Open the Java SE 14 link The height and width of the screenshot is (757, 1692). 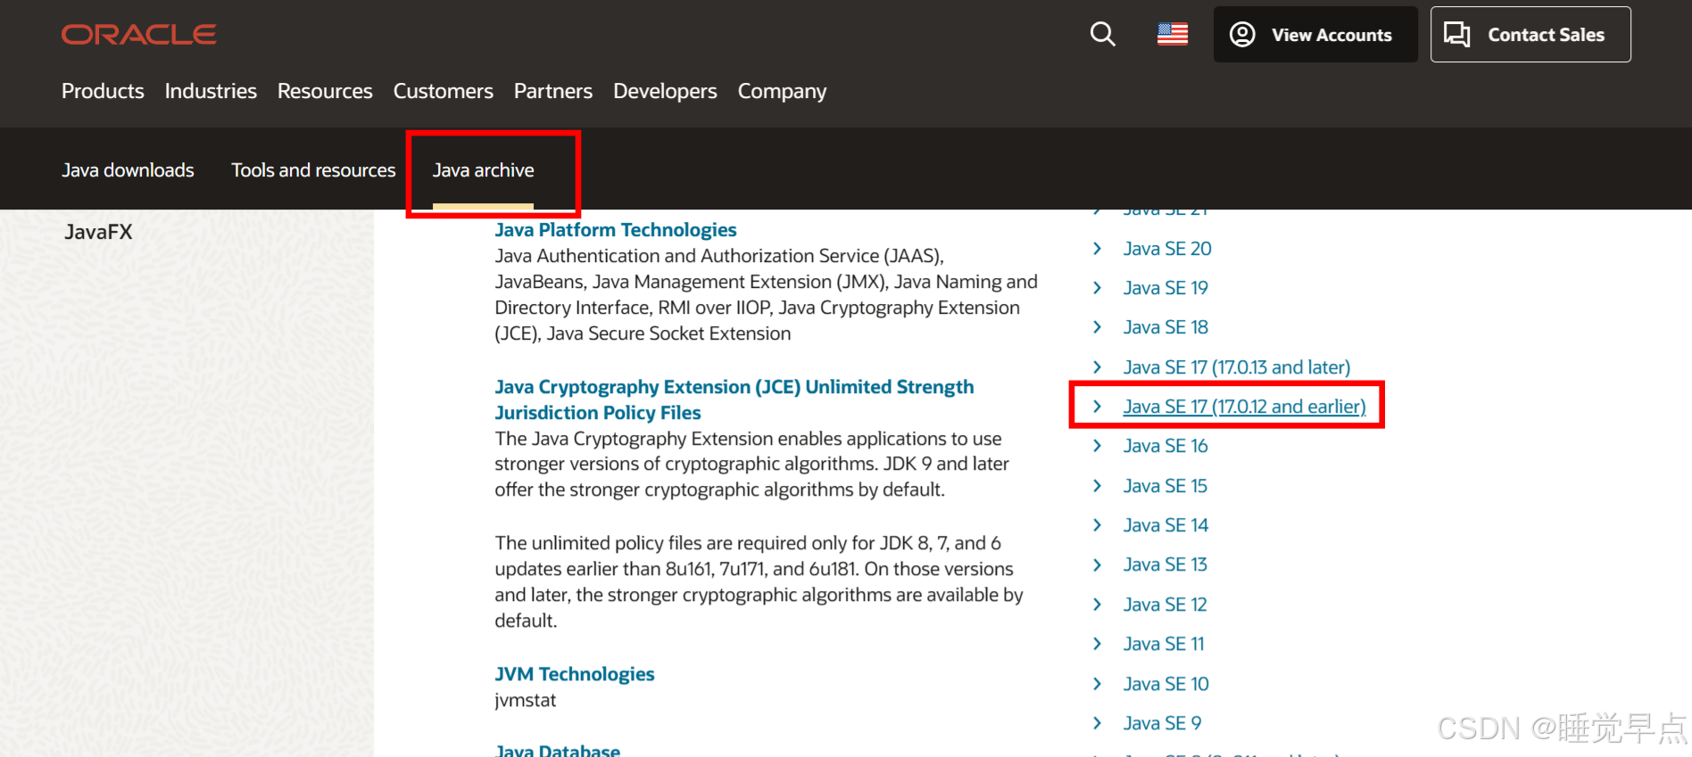pyautogui.click(x=1165, y=525)
